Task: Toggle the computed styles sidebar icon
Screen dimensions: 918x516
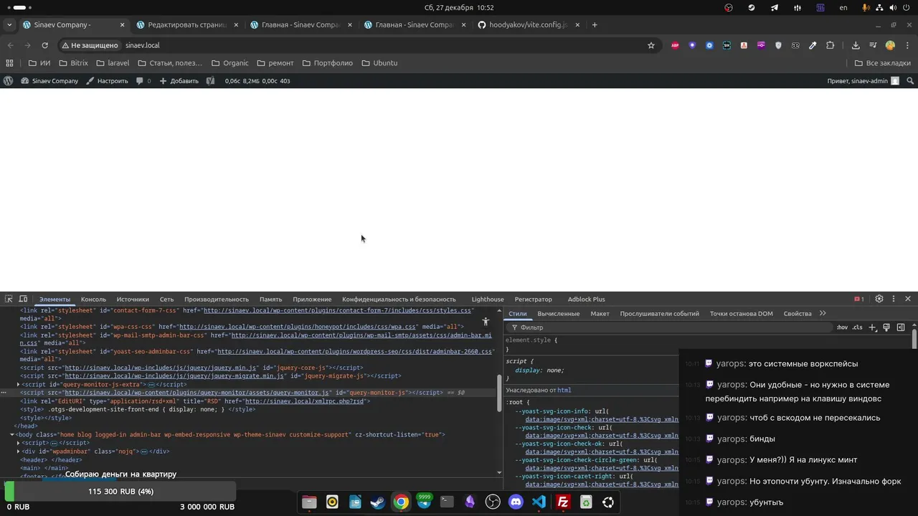Action: 901,328
